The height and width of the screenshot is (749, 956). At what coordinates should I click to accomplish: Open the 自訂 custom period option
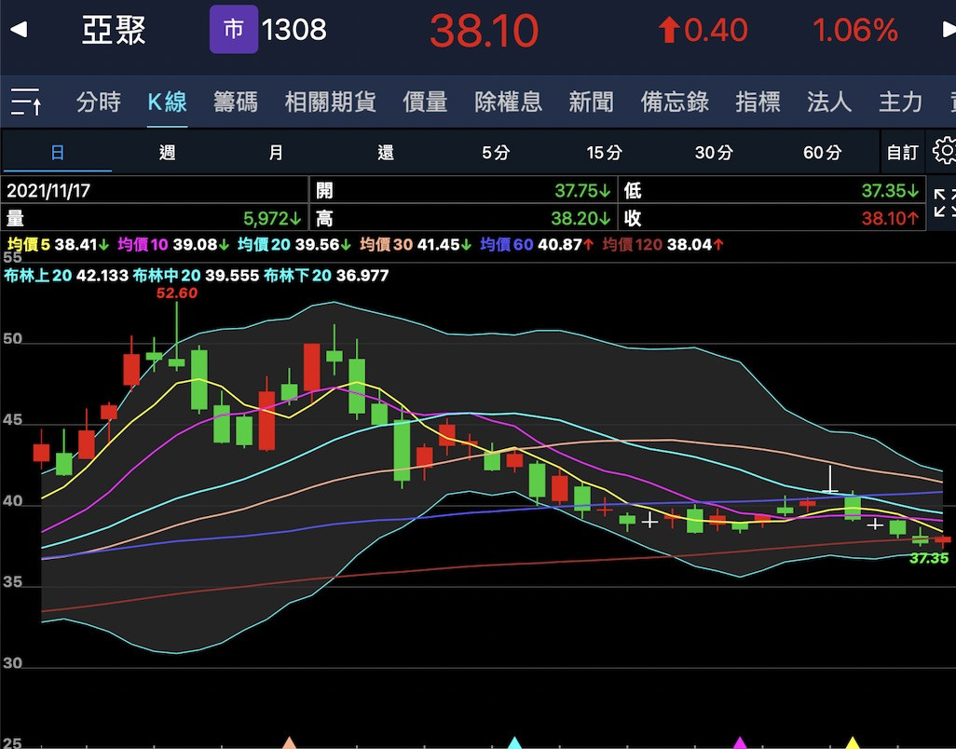point(902,153)
